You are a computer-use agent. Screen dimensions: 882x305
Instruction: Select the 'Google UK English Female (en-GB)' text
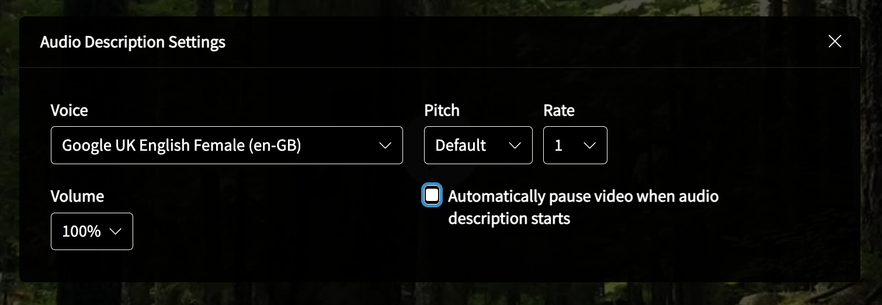point(182,145)
